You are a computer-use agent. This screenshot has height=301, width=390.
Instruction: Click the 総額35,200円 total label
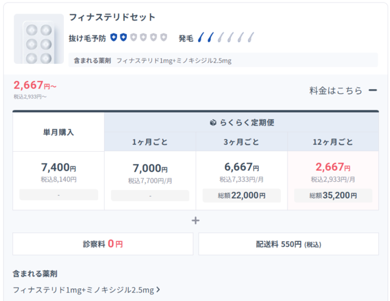[x=333, y=196]
